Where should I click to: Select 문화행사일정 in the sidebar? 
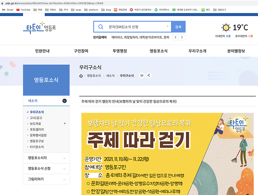[x=38, y=135]
